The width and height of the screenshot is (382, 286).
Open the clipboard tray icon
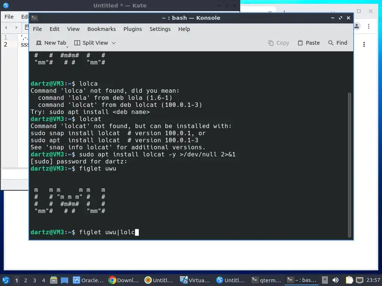click(x=349, y=280)
